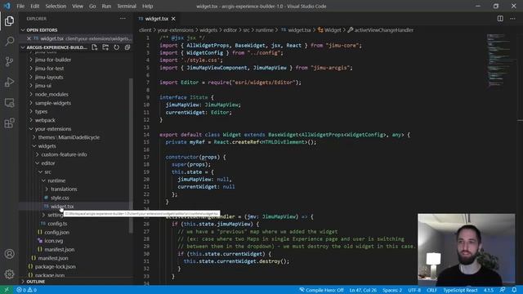Open the File menu
Screen dimensions: 523x294
[x=20, y=6]
